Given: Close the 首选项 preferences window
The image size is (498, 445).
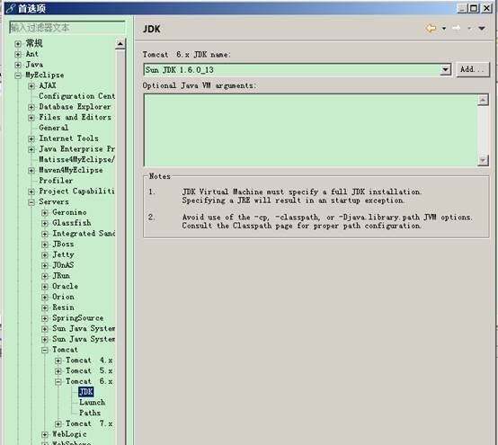Looking at the screenshot, I should click(x=486, y=8).
